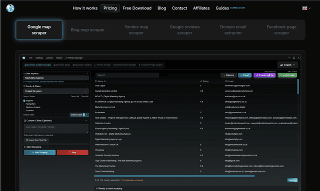Click the UK flag language icon

coord(304,8)
